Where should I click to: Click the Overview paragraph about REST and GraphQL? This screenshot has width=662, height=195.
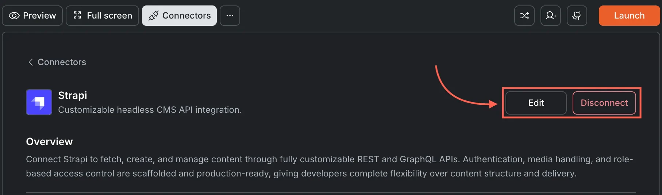pos(330,166)
